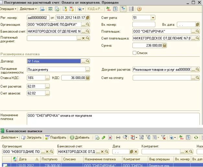
Task: Open calendar for Дата filter in statements
Action: click(131, 151)
